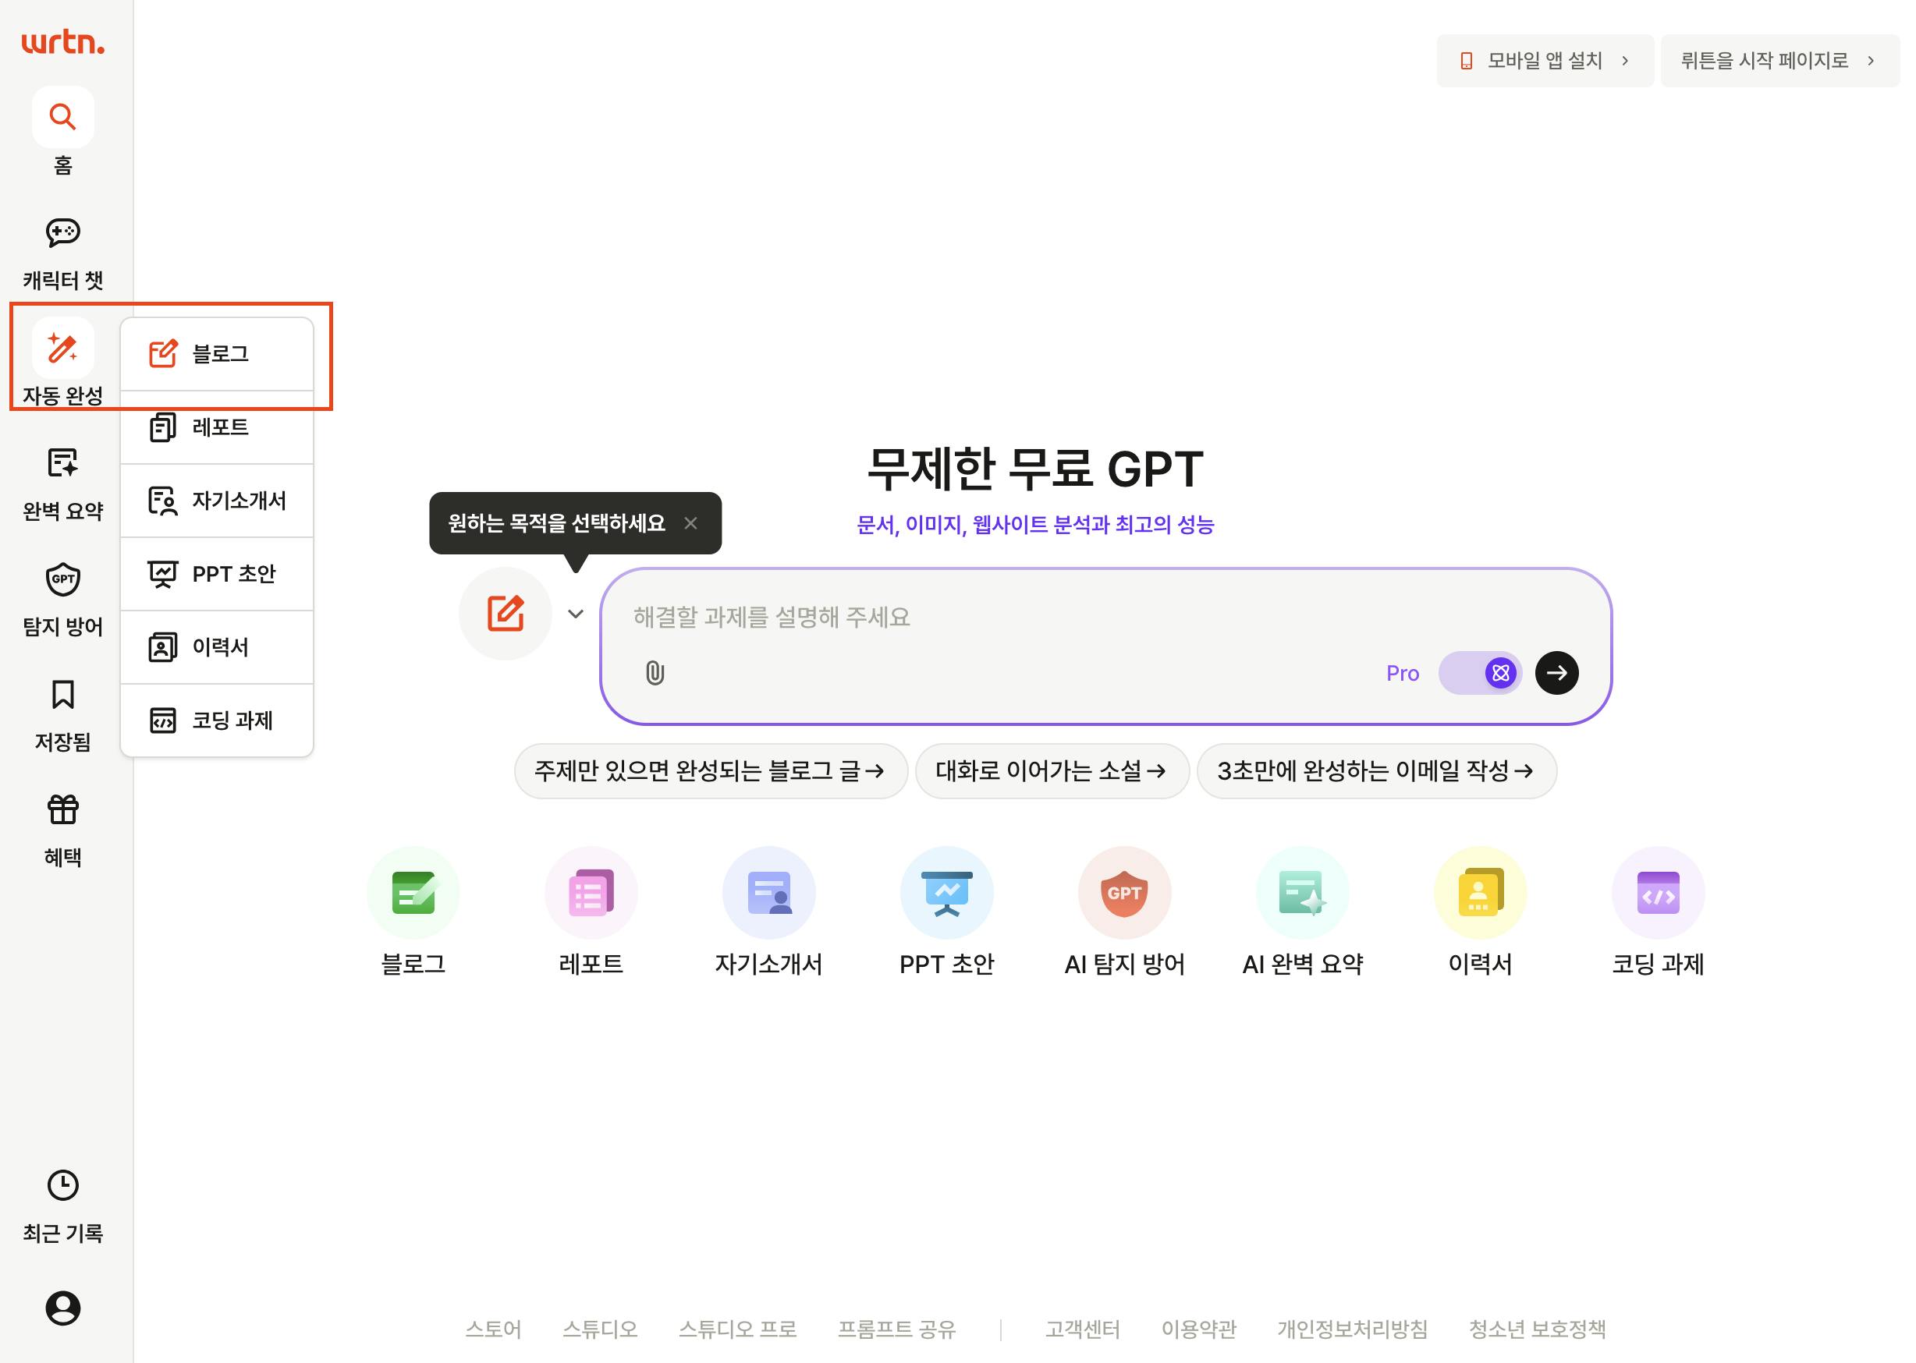Image resolution: width=1916 pixels, height=1363 pixels.
Task: Open 모바일 앱 설치 button
Action: 1544,60
